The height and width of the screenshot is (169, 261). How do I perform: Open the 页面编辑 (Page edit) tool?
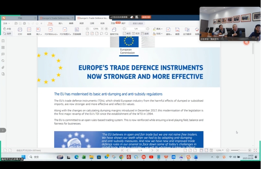click(x=76, y=30)
